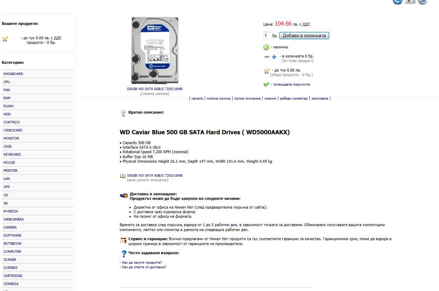Click the delivery truck icon
Viewport: 439px width, 291px height.
pyautogui.click(x=124, y=195)
